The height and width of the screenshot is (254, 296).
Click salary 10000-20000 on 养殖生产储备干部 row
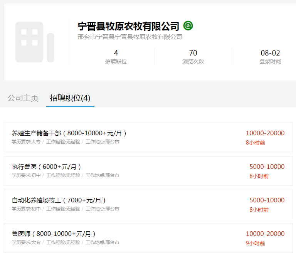[265, 133]
